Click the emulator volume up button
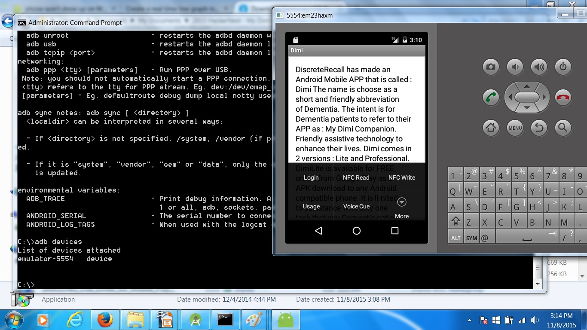This screenshot has height=330, width=587. click(538, 67)
